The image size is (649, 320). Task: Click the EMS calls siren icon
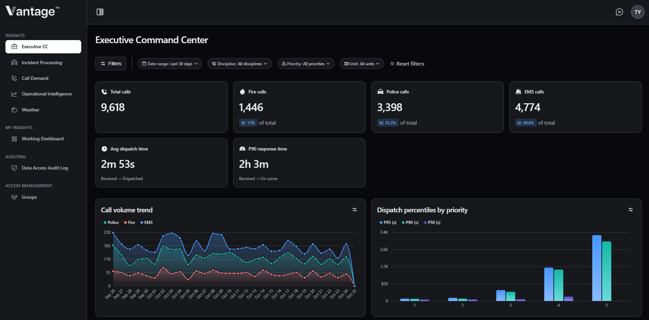(x=518, y=92)
